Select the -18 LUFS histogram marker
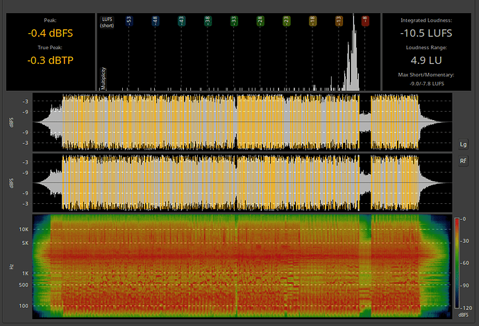This screenshot has height=326, width=479. (x=312, y=21)
